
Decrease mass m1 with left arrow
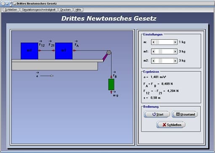[x=154, y=51]
